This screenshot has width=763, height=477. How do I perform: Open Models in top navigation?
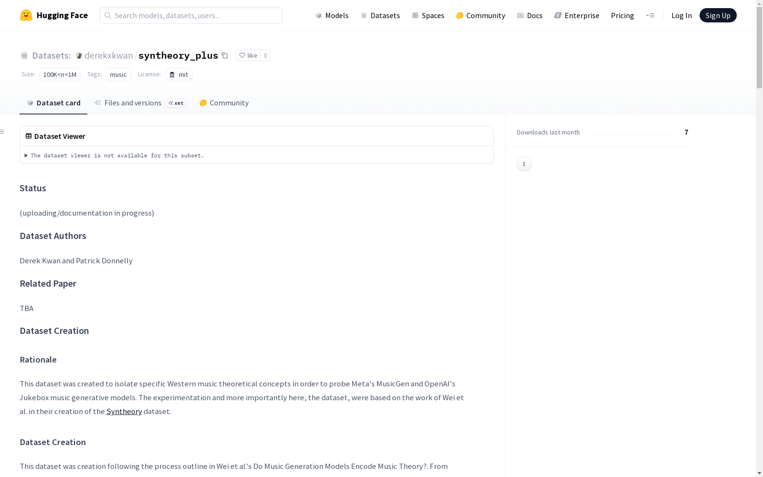click(332, 15)
